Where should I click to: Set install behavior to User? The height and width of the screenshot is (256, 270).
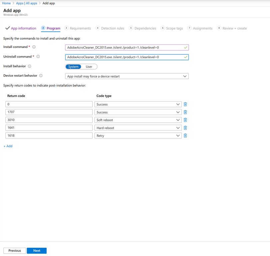pos(89,67)
